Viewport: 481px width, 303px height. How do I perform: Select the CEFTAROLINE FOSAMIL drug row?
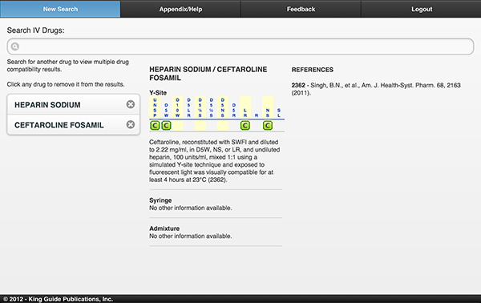tap(74, 125)
